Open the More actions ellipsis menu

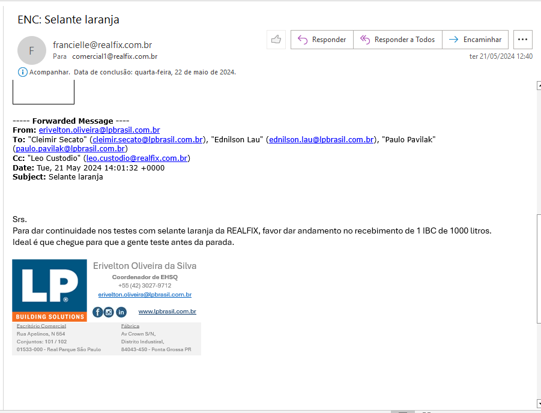(522, 40)
